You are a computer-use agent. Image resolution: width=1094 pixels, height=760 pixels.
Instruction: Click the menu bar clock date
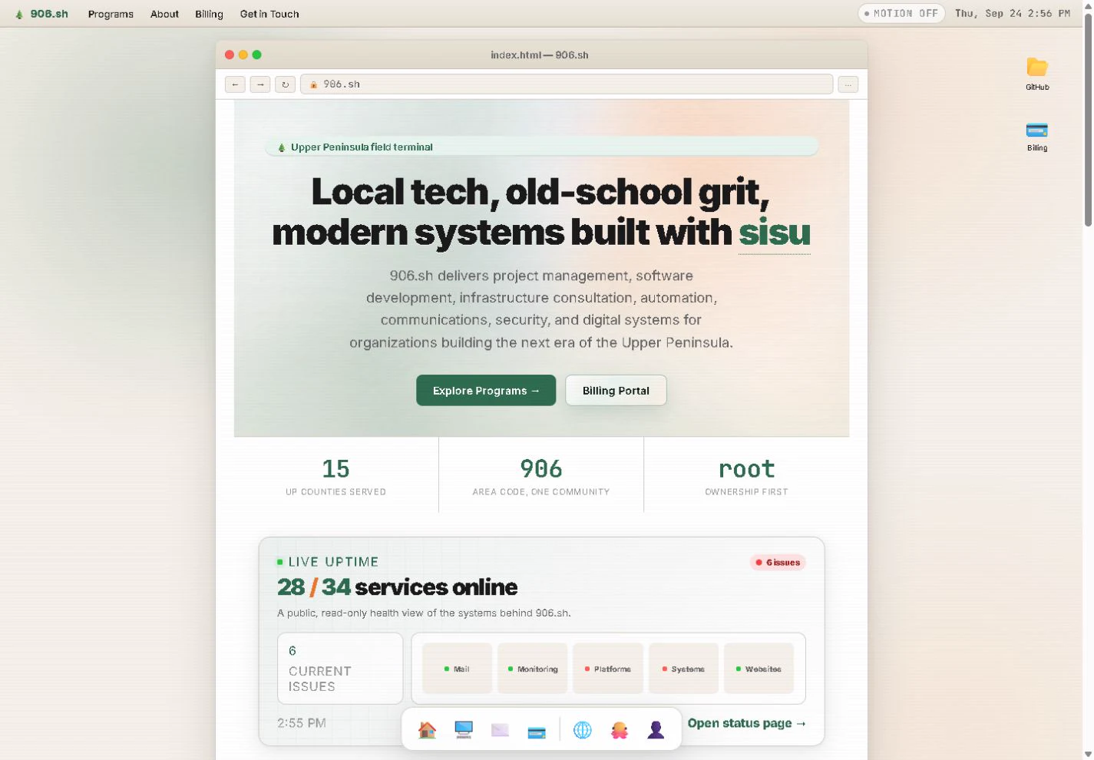pos(1013,14)
